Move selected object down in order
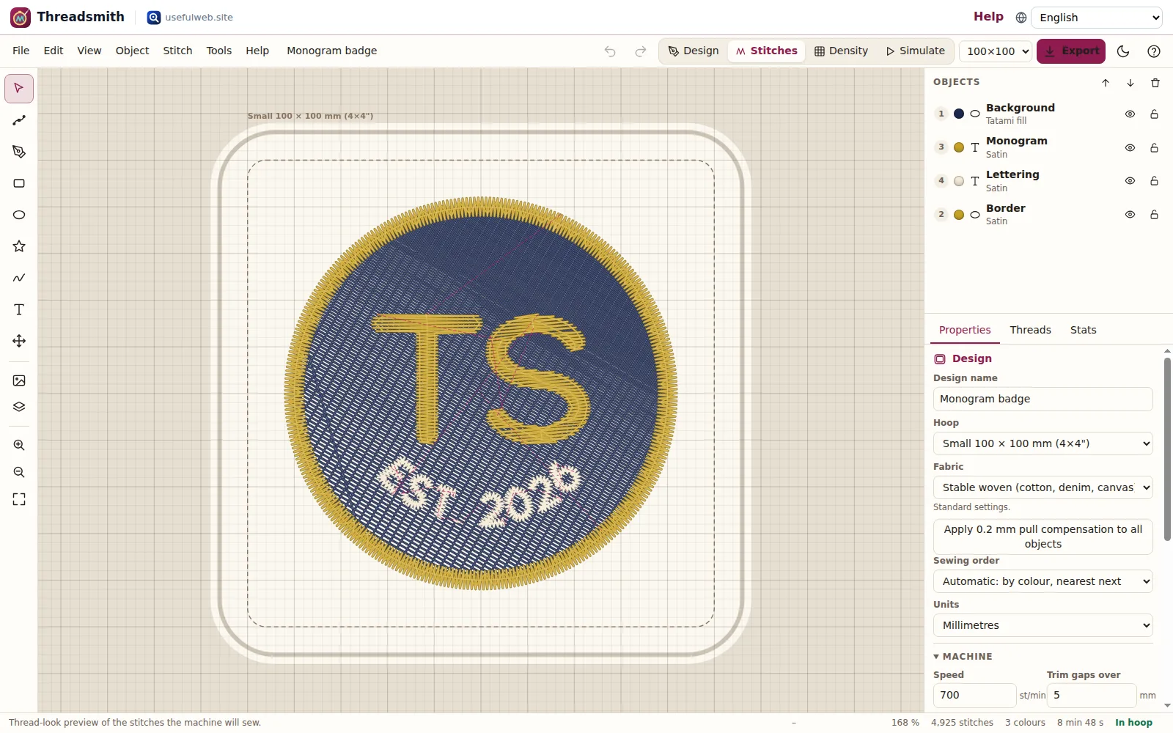This screenshot has height=733, width=1173. click(x=1130, y=83)
